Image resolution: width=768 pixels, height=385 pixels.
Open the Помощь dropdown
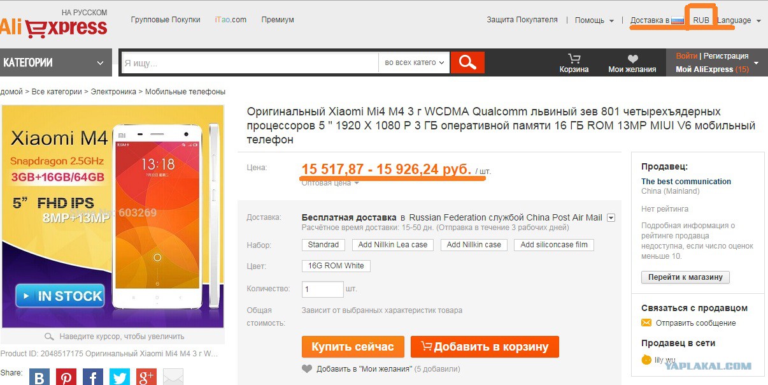(x=594, y=20)
